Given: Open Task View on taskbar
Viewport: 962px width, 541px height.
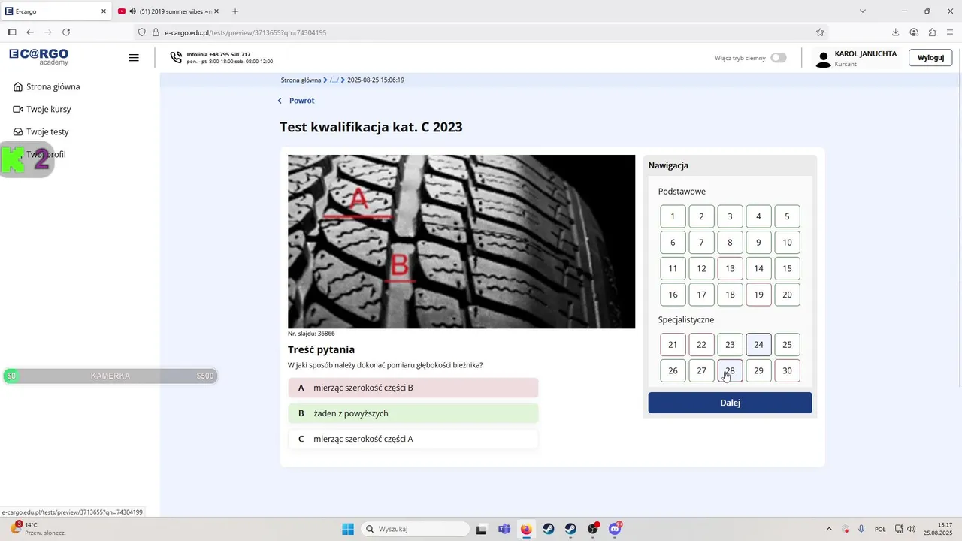Looking at the screenshot, I should [x=482, y=529].
